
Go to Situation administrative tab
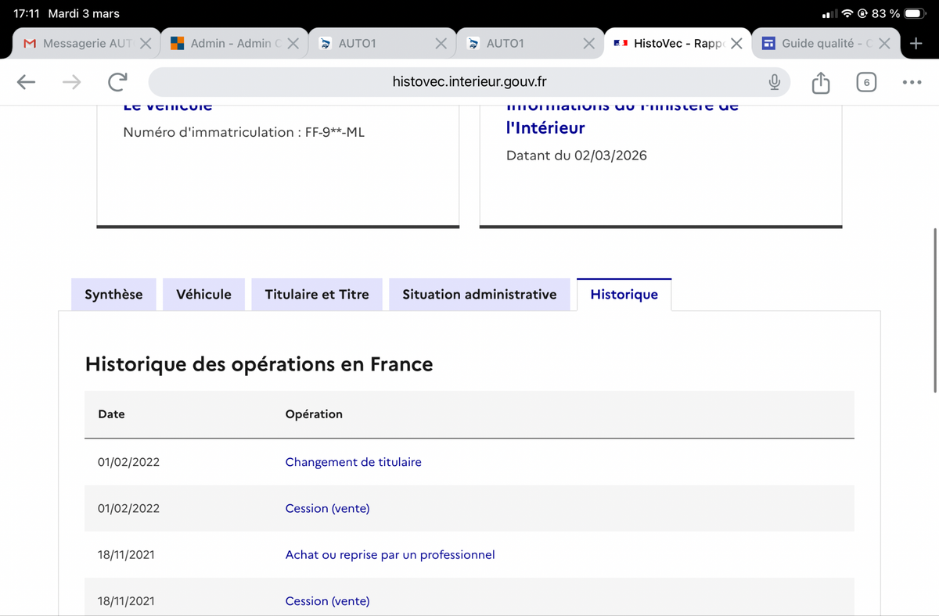[x=479, y=295]
